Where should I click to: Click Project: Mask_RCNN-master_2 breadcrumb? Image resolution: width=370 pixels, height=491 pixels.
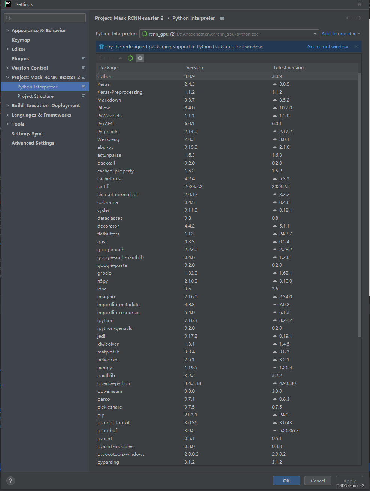(129, 18)
